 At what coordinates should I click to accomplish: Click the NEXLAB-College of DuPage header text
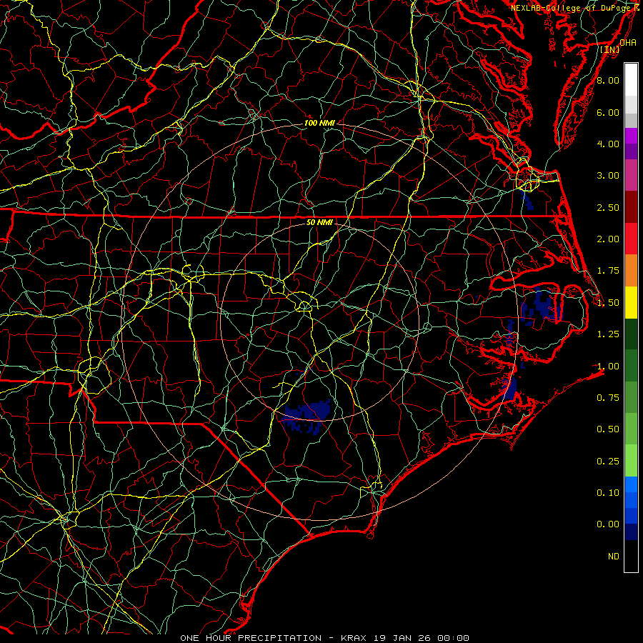(576, 8)
